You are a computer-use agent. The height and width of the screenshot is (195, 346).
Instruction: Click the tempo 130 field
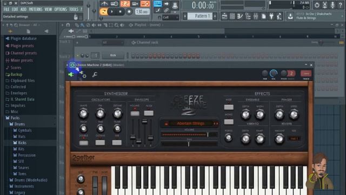coord(142,11)
